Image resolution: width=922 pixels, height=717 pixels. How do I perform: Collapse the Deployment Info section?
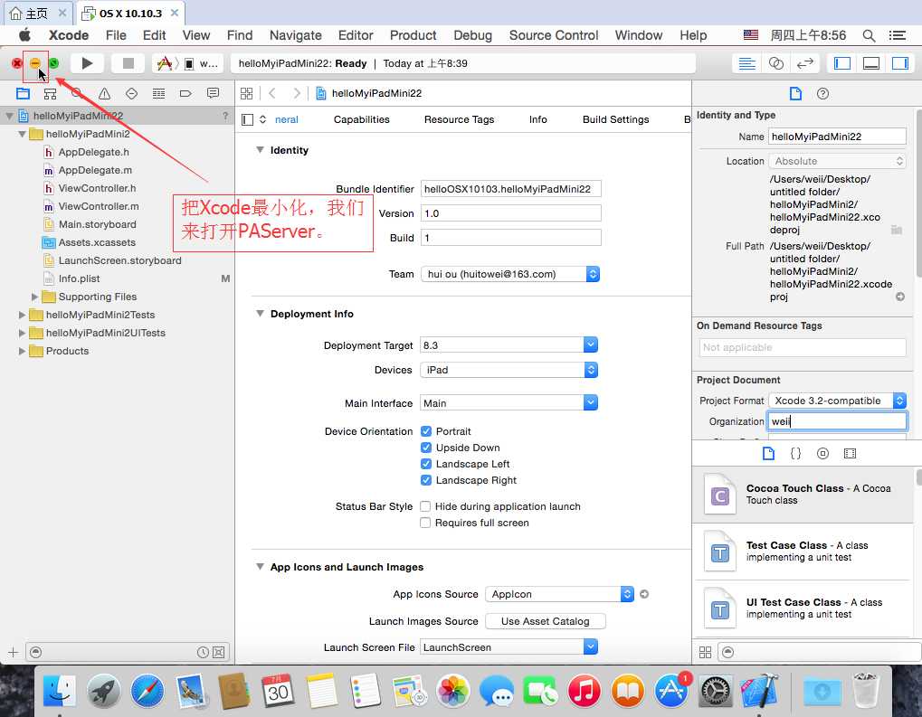point(260,314)
